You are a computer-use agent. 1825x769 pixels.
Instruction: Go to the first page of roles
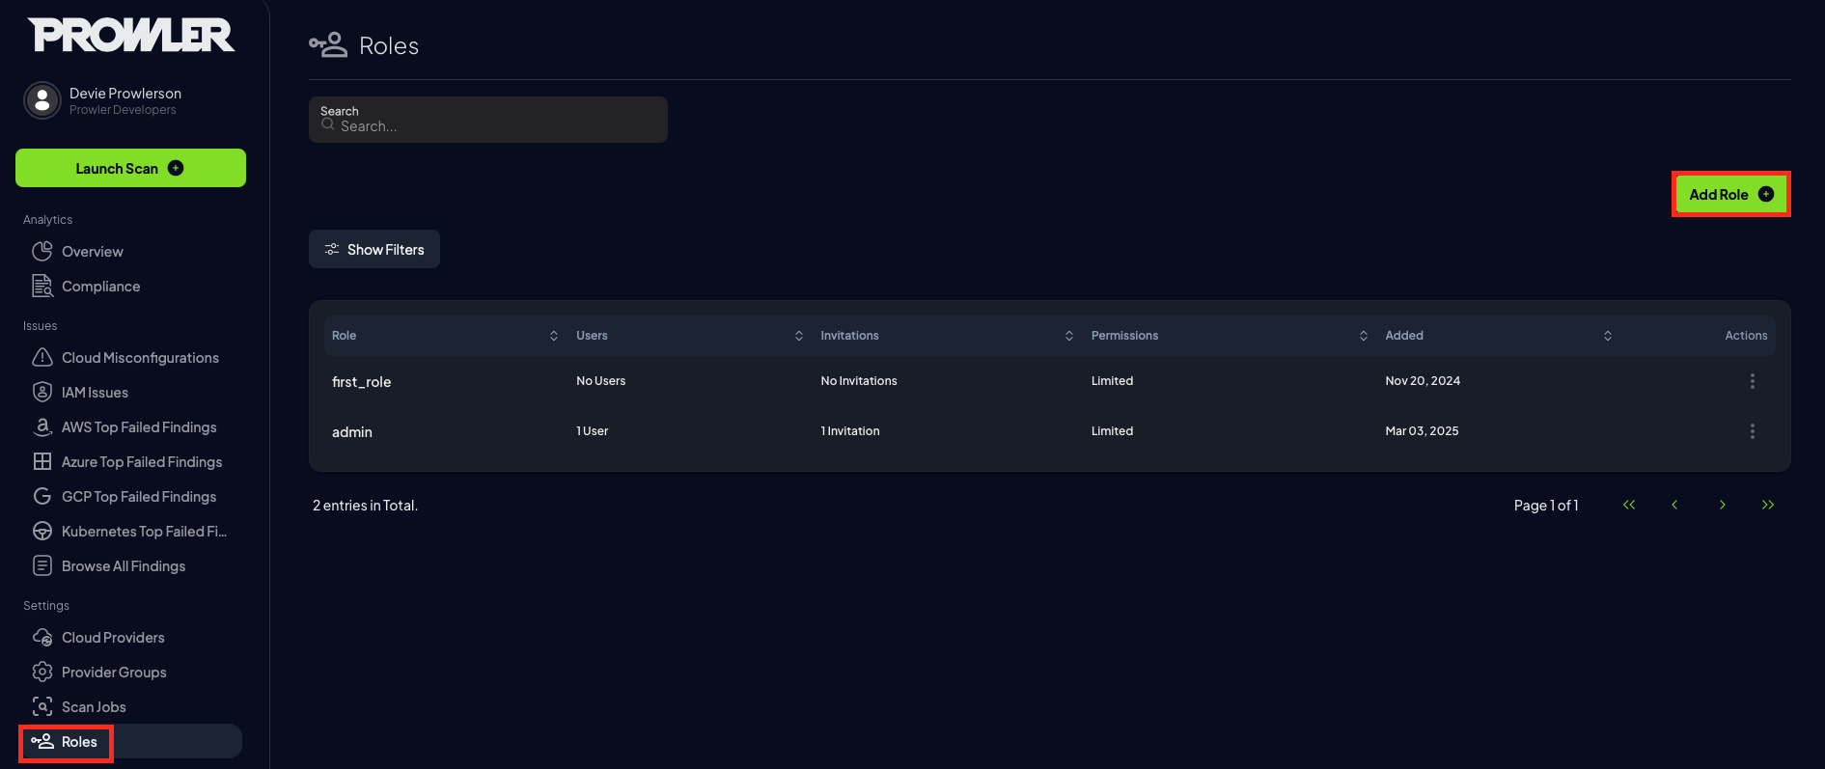click(x=1629, y=505)
